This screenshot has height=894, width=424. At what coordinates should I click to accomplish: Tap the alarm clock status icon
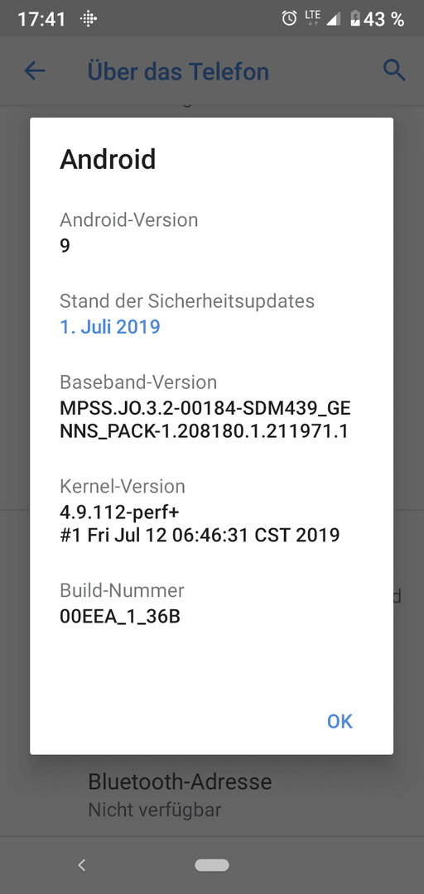click(289, 18)
